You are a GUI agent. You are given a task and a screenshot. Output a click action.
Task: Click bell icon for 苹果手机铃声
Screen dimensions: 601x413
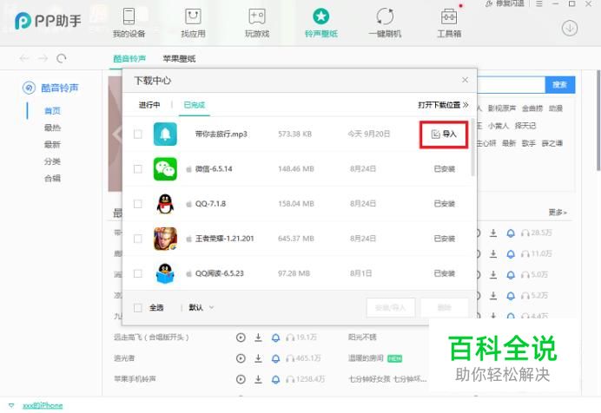(275, 379)
